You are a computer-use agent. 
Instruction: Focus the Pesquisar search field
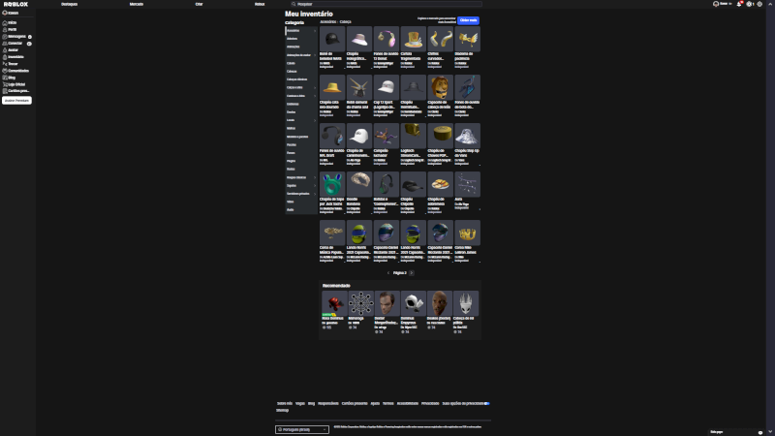pos(386,4)
